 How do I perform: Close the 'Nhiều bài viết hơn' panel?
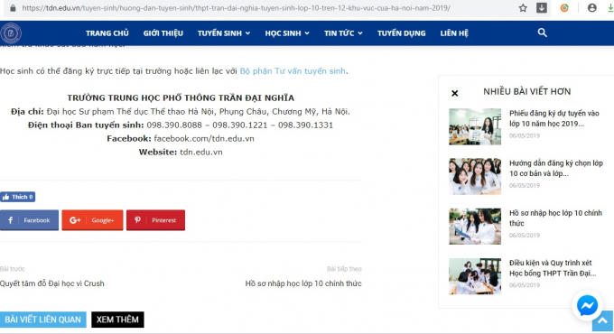pos(454,93)
